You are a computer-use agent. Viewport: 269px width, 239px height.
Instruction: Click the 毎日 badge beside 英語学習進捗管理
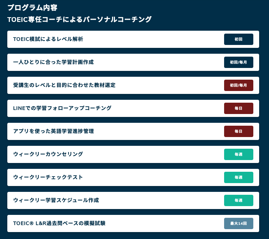238,131
